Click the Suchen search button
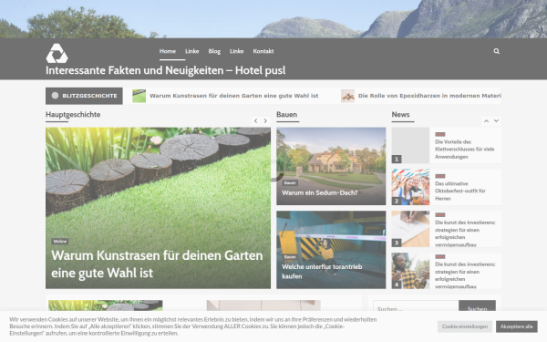Image resolution: width=547 pixels, height=342 pixels. coord(477,309)
